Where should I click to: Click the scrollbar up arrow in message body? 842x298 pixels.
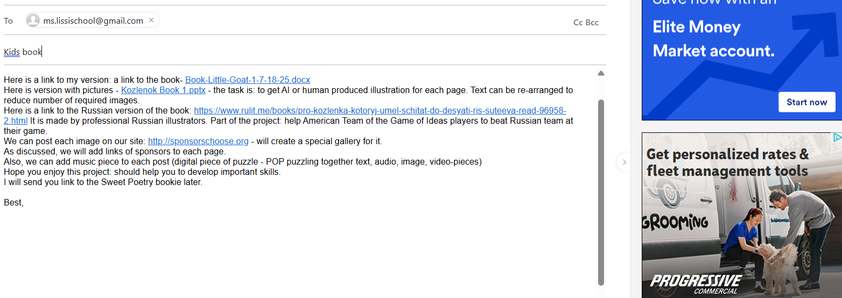601,73
